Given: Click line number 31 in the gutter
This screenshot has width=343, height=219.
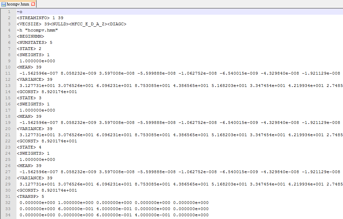Looking at the screenshot, I should [8, 196].
